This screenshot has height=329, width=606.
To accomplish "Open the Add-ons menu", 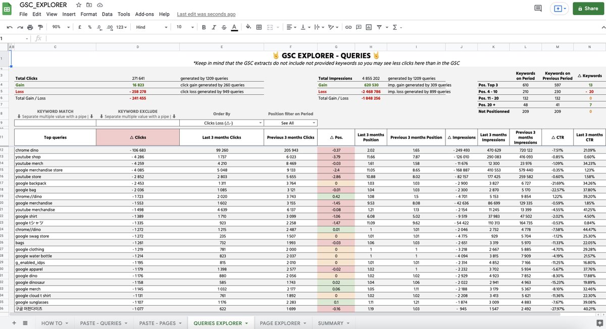I will pyautogui.click(x=145, y=14).
